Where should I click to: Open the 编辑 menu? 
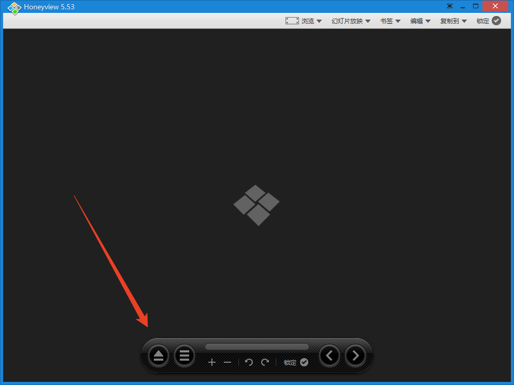tap(420, 21)
